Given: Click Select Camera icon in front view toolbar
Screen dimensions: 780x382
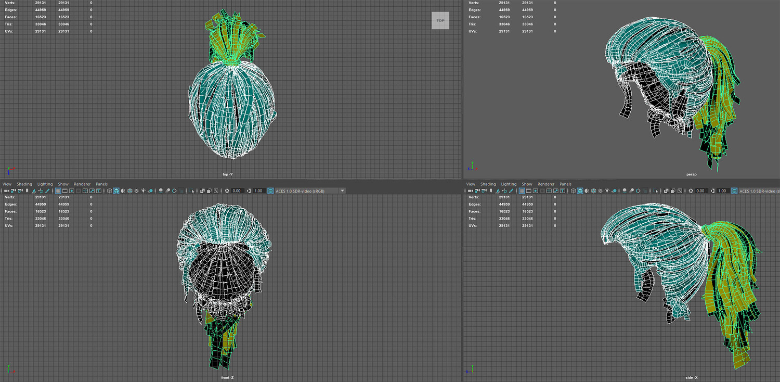Looking at the screenshot, I should click(x=7, y=191).
